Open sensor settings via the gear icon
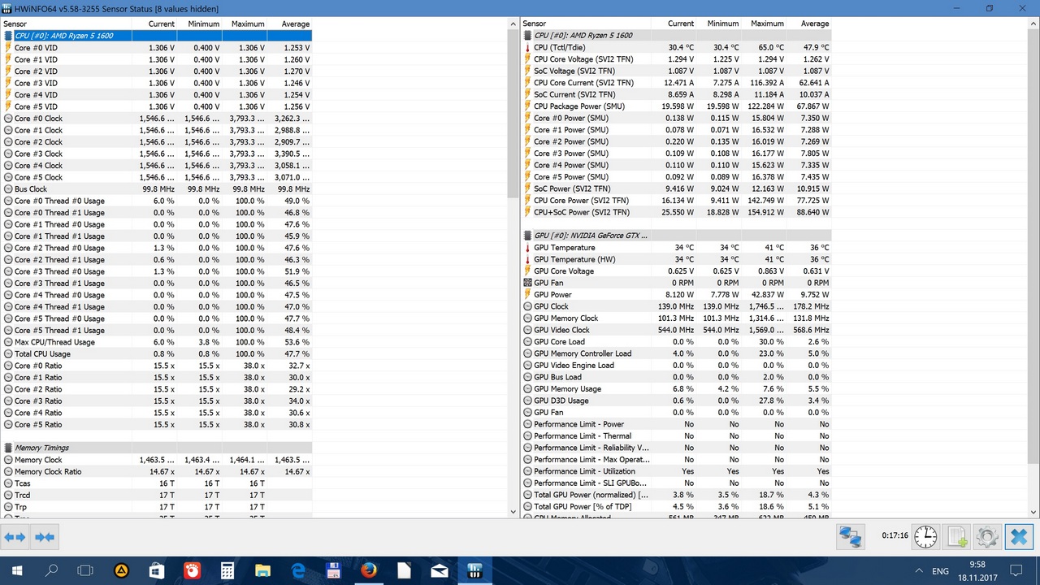The image size is (1040, 585). point(987,537)
